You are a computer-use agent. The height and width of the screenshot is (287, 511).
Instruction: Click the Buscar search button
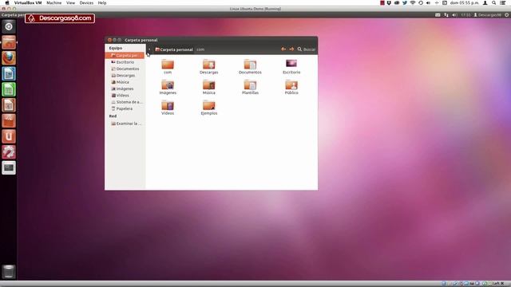[307, 49]
